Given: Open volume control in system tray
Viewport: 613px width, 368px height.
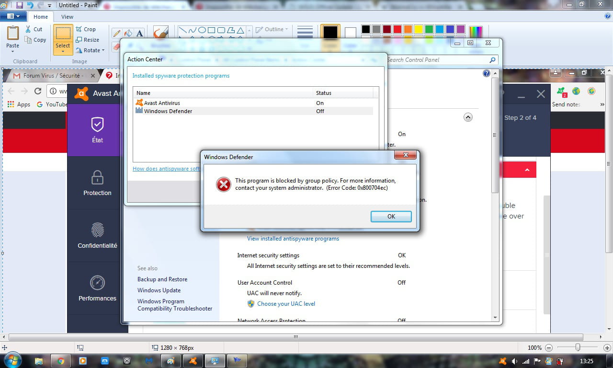Looking at the screenshot, I should 514,361.
